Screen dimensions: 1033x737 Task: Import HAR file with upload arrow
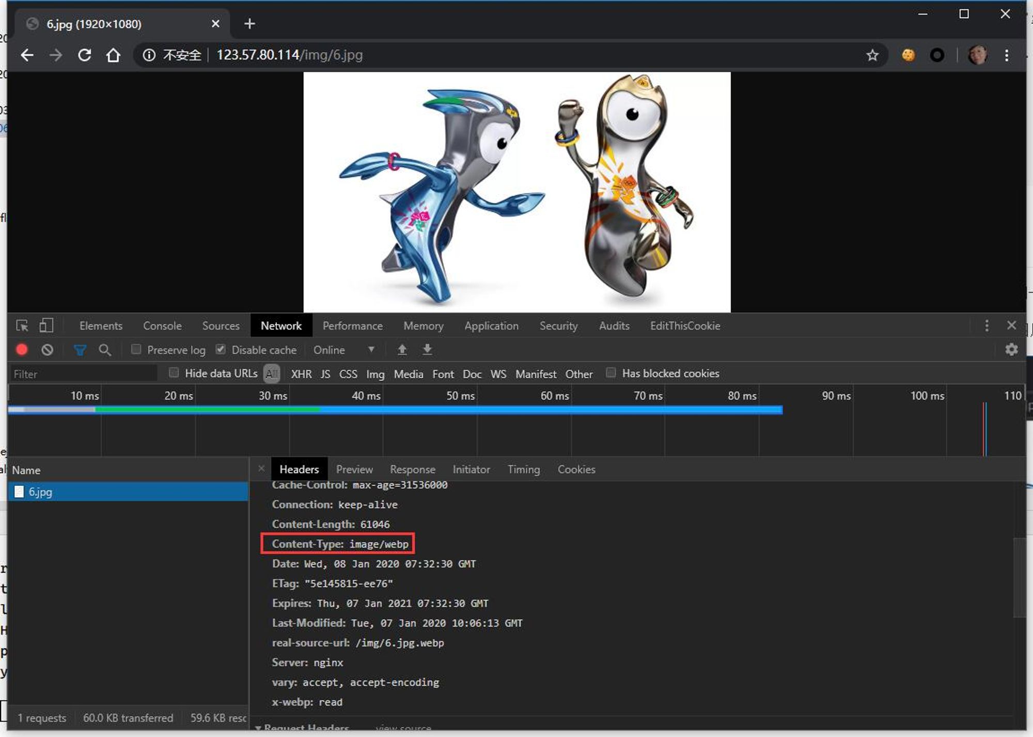(402, 350)
